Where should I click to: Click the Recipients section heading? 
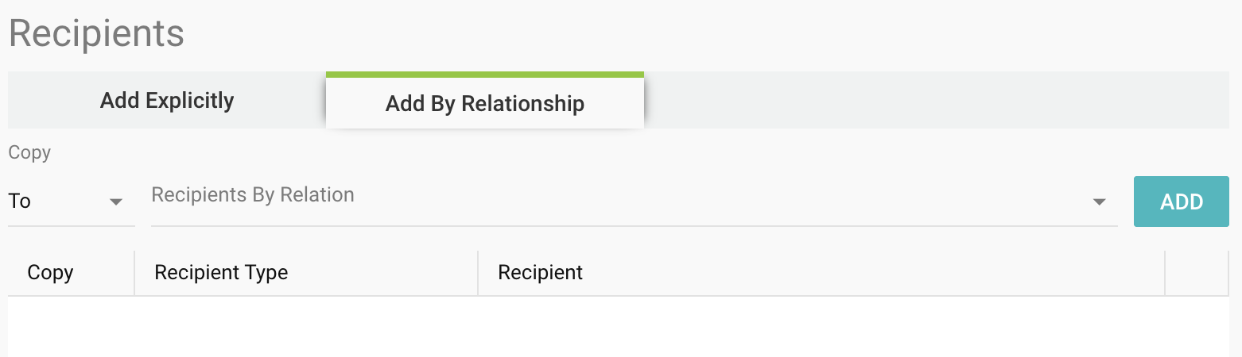[x=96, y=33]
